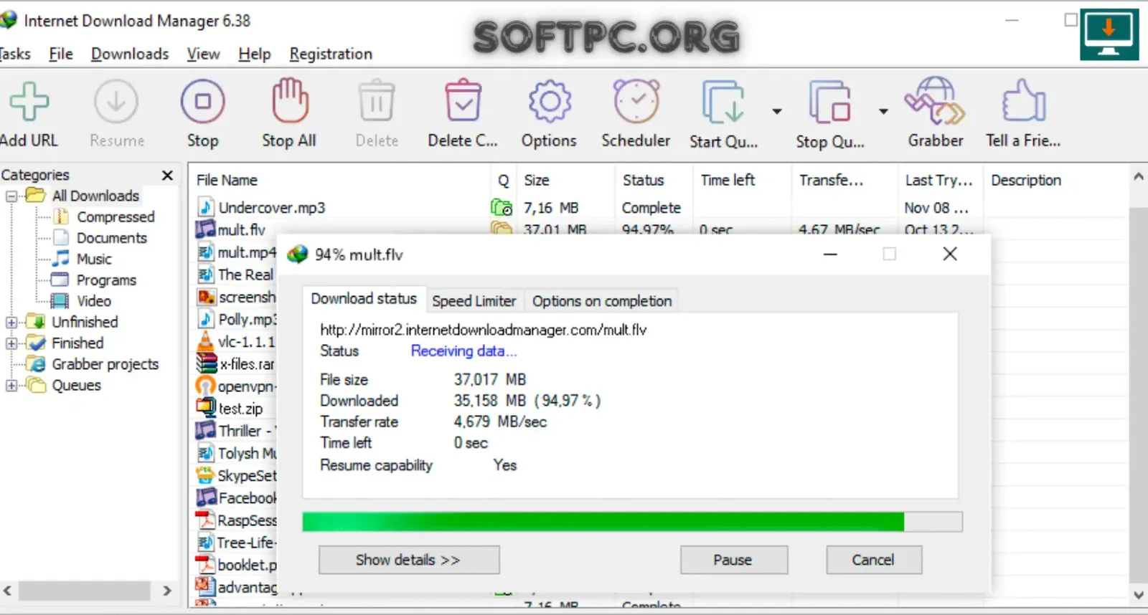The image size is (1148, 615).
Task: Switch to the Download status tab
Action: (363, 299)
